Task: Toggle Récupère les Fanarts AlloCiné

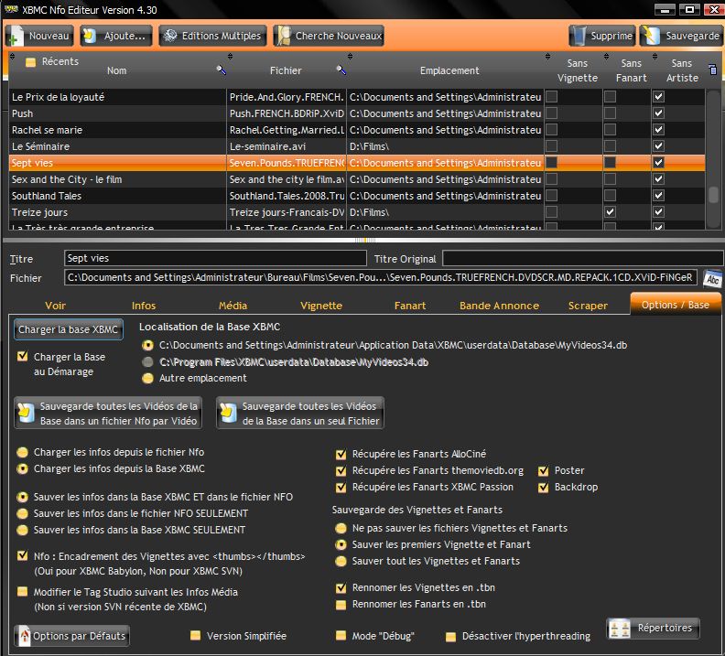Action: click(x=341, y=454)
